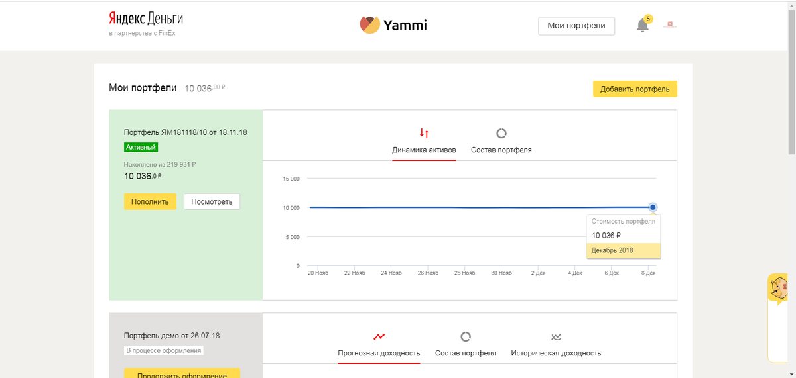The image size is (796, 378).
Task: Click the Прогнозная доходность chart icon
Action: [x=379, y=336]
